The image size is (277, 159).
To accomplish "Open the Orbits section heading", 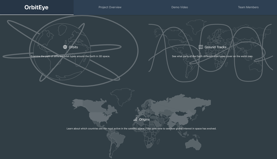I will click(73, 47).
